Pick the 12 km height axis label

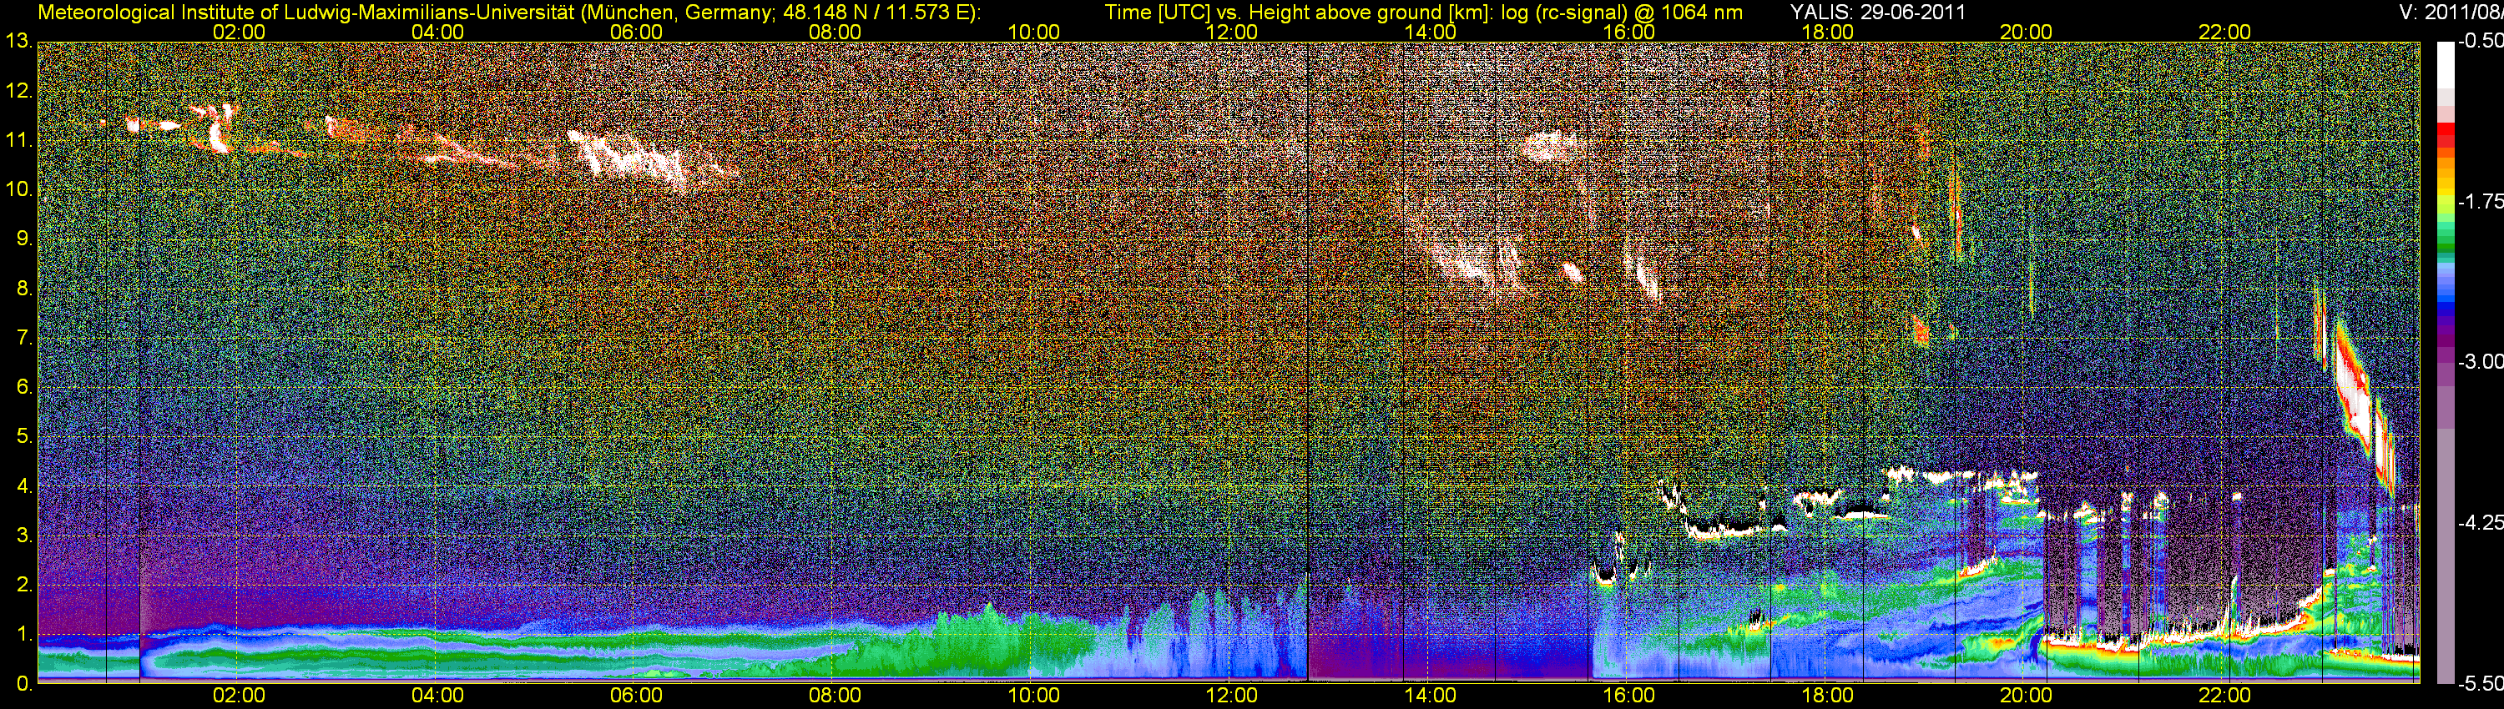tap(18, 91)
